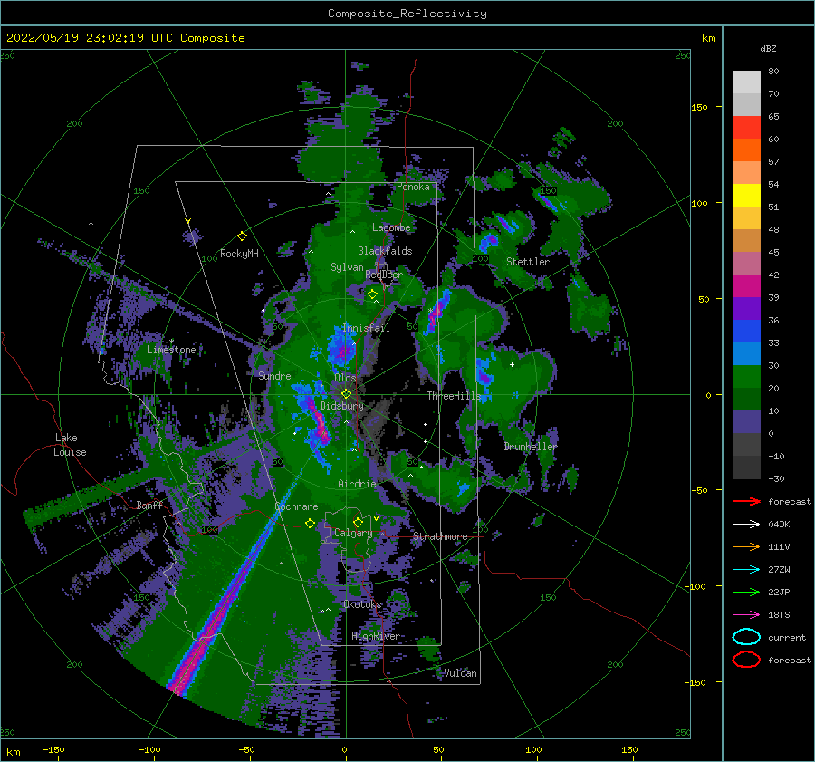Click the RockyMH label
Viewport: 815px width, 762px height.
point(239,254)
